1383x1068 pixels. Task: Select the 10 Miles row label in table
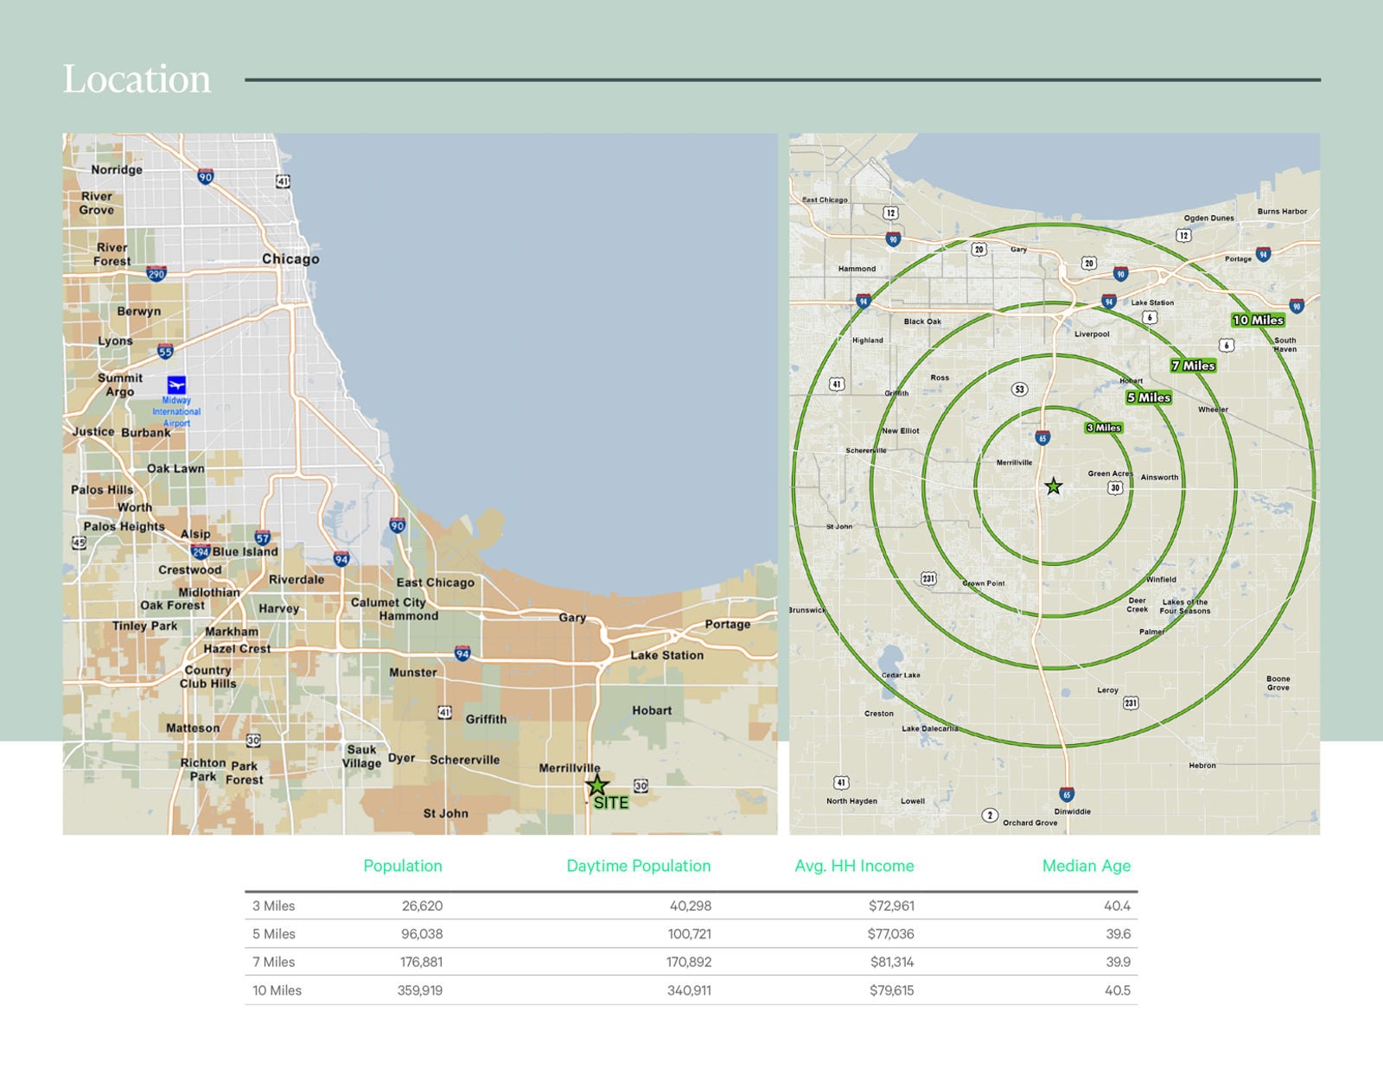click(x=277, y=990)
